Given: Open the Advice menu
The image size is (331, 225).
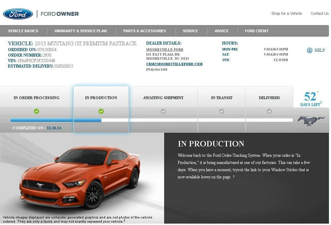Looking at the screenshot, I should click(x=221, y=31).
